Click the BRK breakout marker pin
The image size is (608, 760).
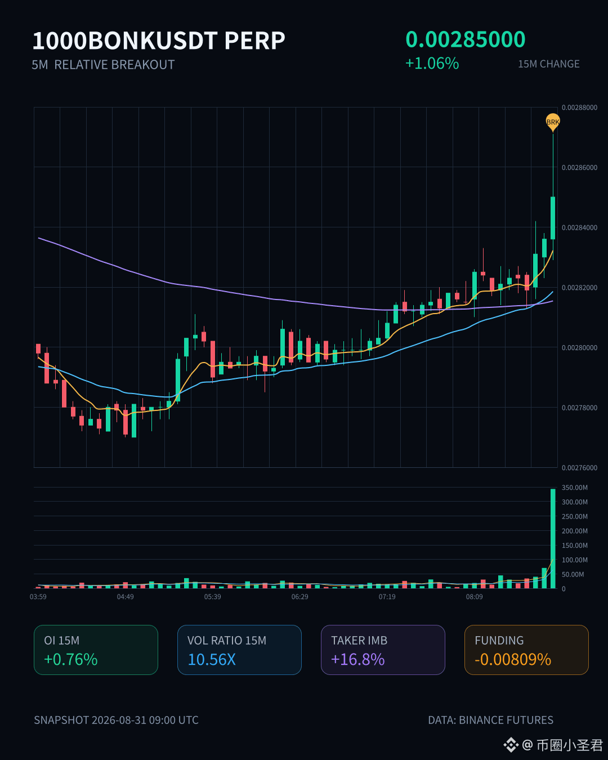coord(553,122)
